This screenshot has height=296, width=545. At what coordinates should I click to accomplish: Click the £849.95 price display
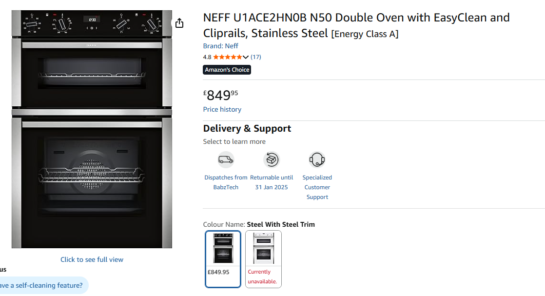click(221, 95)
